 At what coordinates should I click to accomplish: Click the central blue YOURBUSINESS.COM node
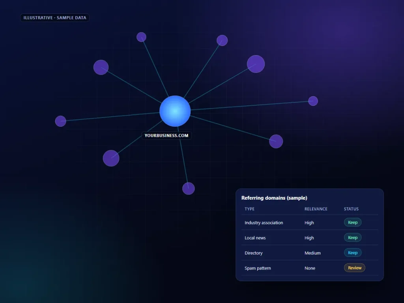[175, 111]
